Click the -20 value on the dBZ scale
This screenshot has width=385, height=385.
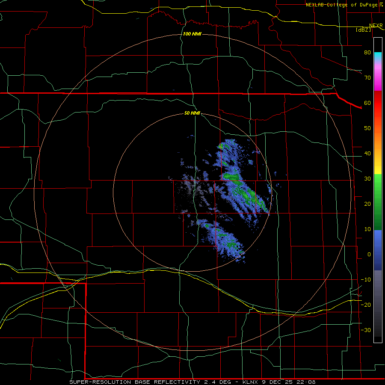pos(366,305)
